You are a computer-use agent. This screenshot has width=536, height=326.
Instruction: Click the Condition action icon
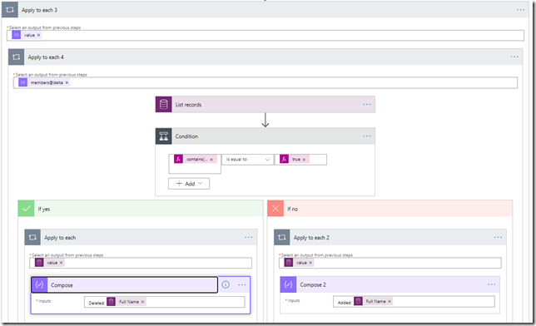(x=163, y=136)
